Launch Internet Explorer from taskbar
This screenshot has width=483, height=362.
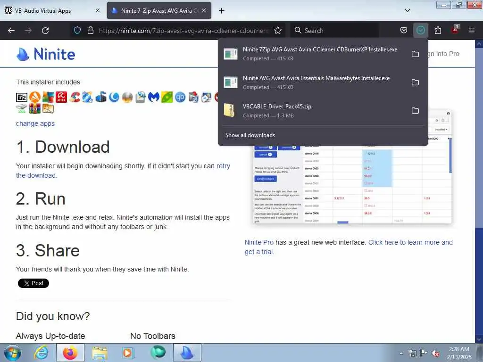[42, 353]
